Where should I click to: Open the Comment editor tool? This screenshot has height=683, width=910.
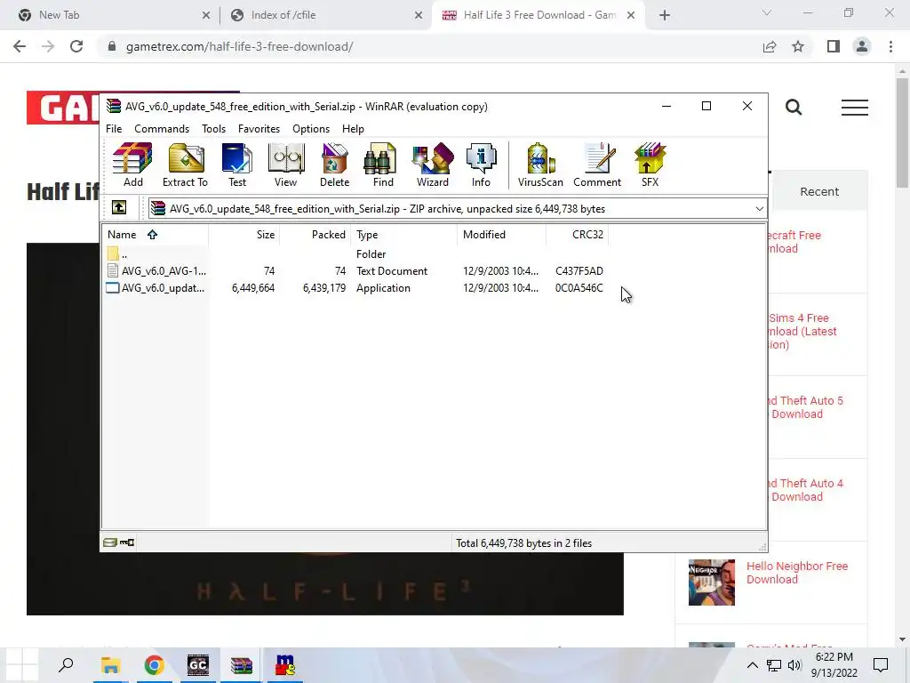point(597,165)
